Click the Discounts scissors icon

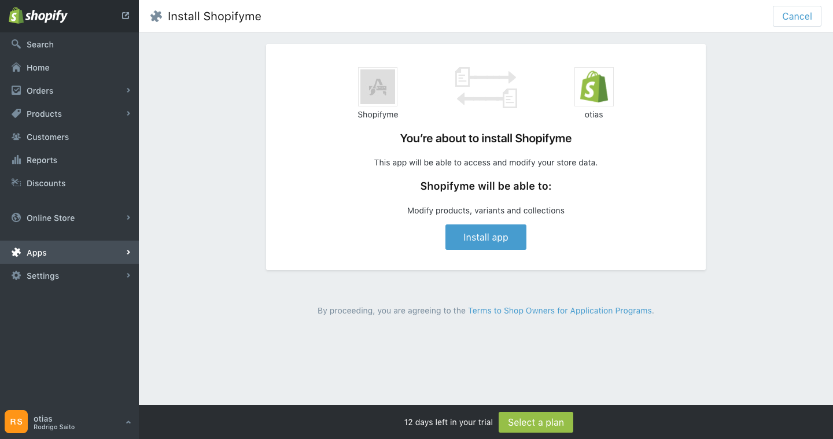tap(16, 183)
